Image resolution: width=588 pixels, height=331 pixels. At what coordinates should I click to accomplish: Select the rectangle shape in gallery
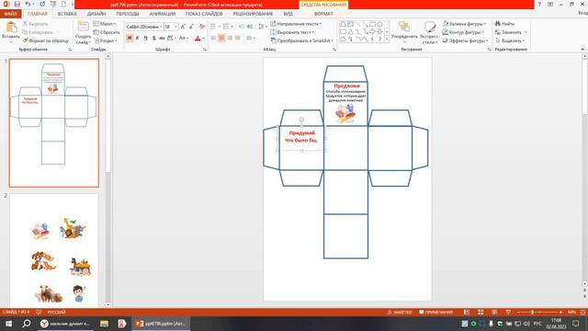tap(372, 25)
